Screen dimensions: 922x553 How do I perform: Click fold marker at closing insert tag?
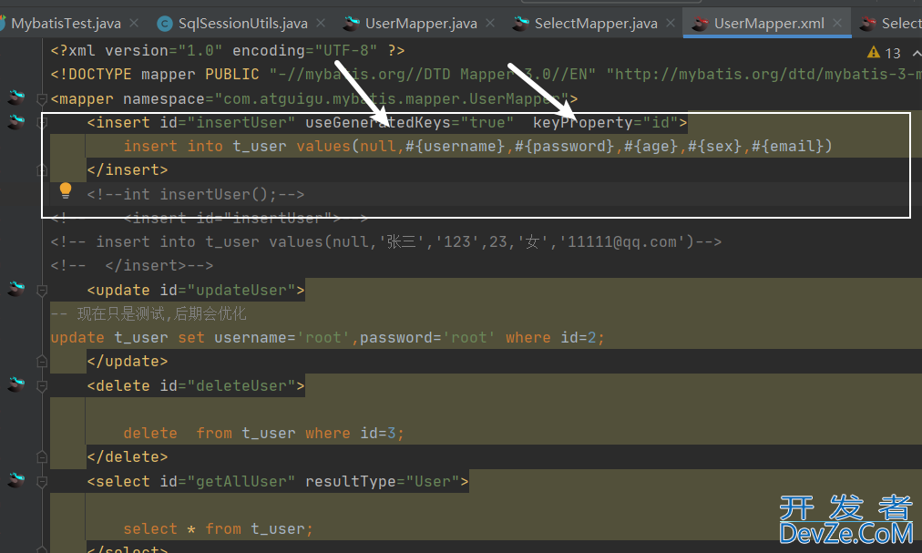click(x=42, y=170)
